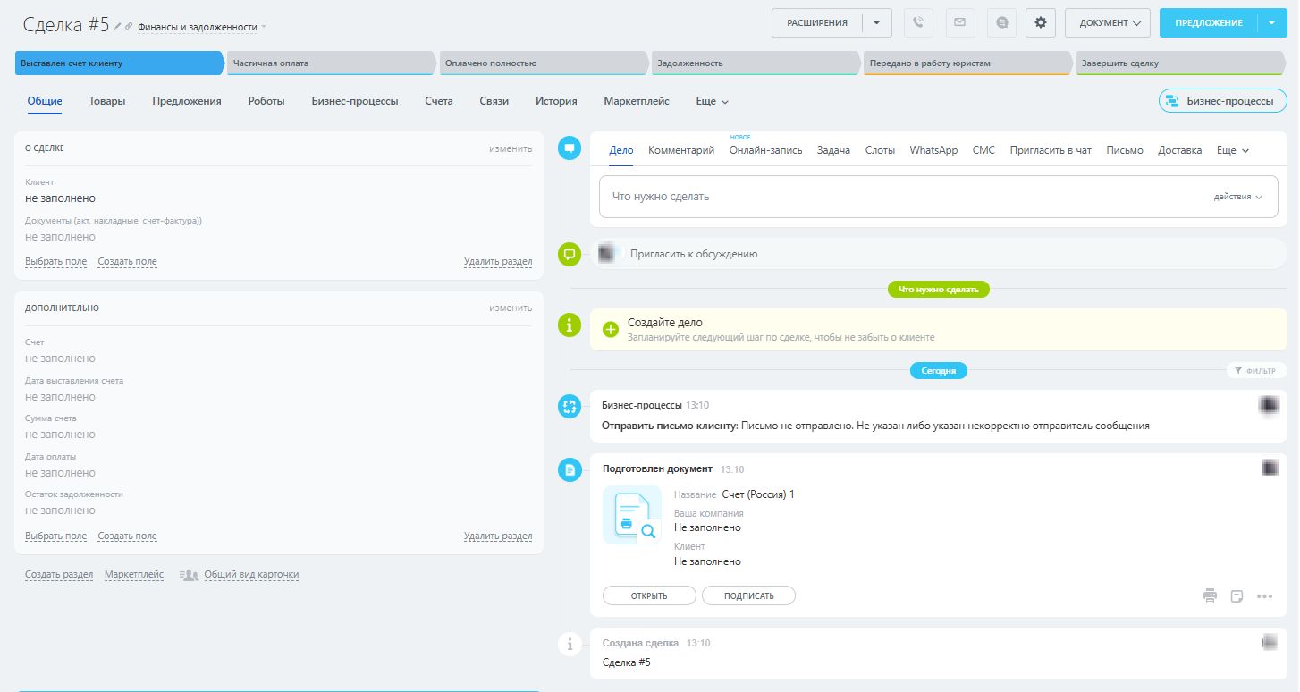Click green plus icon next to Создайте дело
This screenshot has height=692, width=1300.
[x=611, y=329]
